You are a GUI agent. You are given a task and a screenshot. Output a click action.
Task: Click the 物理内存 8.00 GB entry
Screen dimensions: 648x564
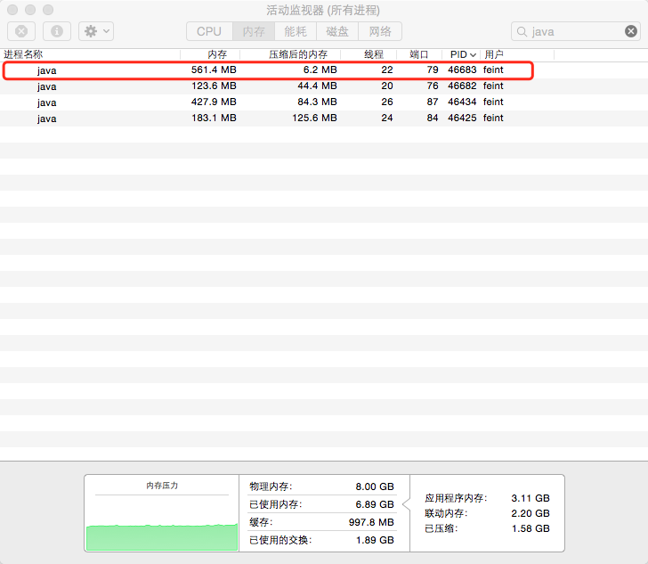pyautogui.click(x=322, y=486)
